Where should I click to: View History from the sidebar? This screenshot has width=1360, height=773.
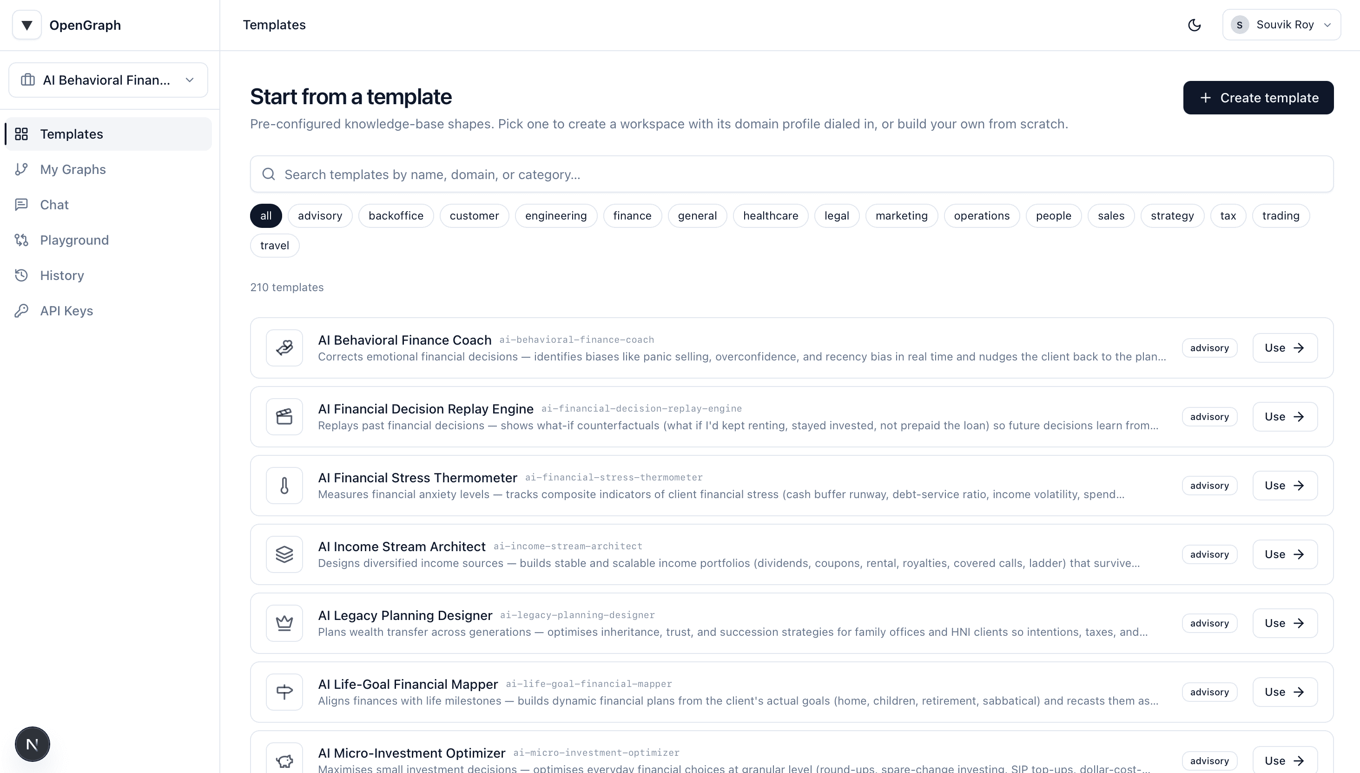61,275
